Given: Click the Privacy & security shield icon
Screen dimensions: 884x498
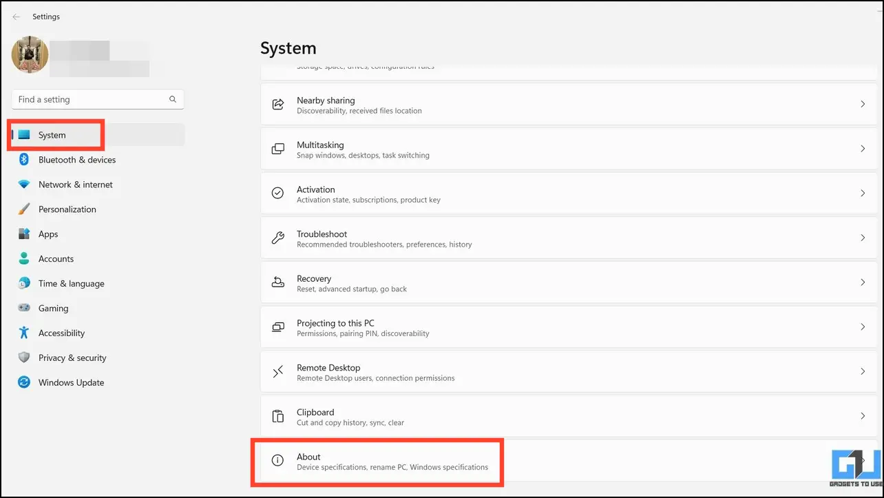Looking at the screenshot, I should [x=24, y=357].
